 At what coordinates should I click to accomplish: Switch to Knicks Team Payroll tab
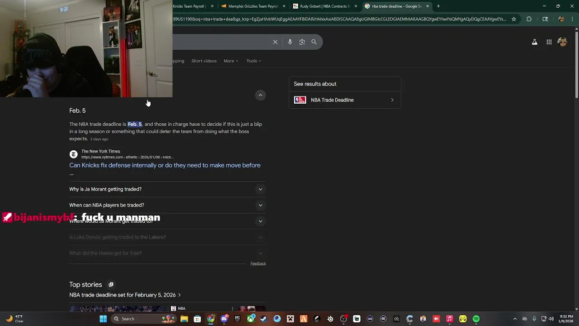coord(190,6)
